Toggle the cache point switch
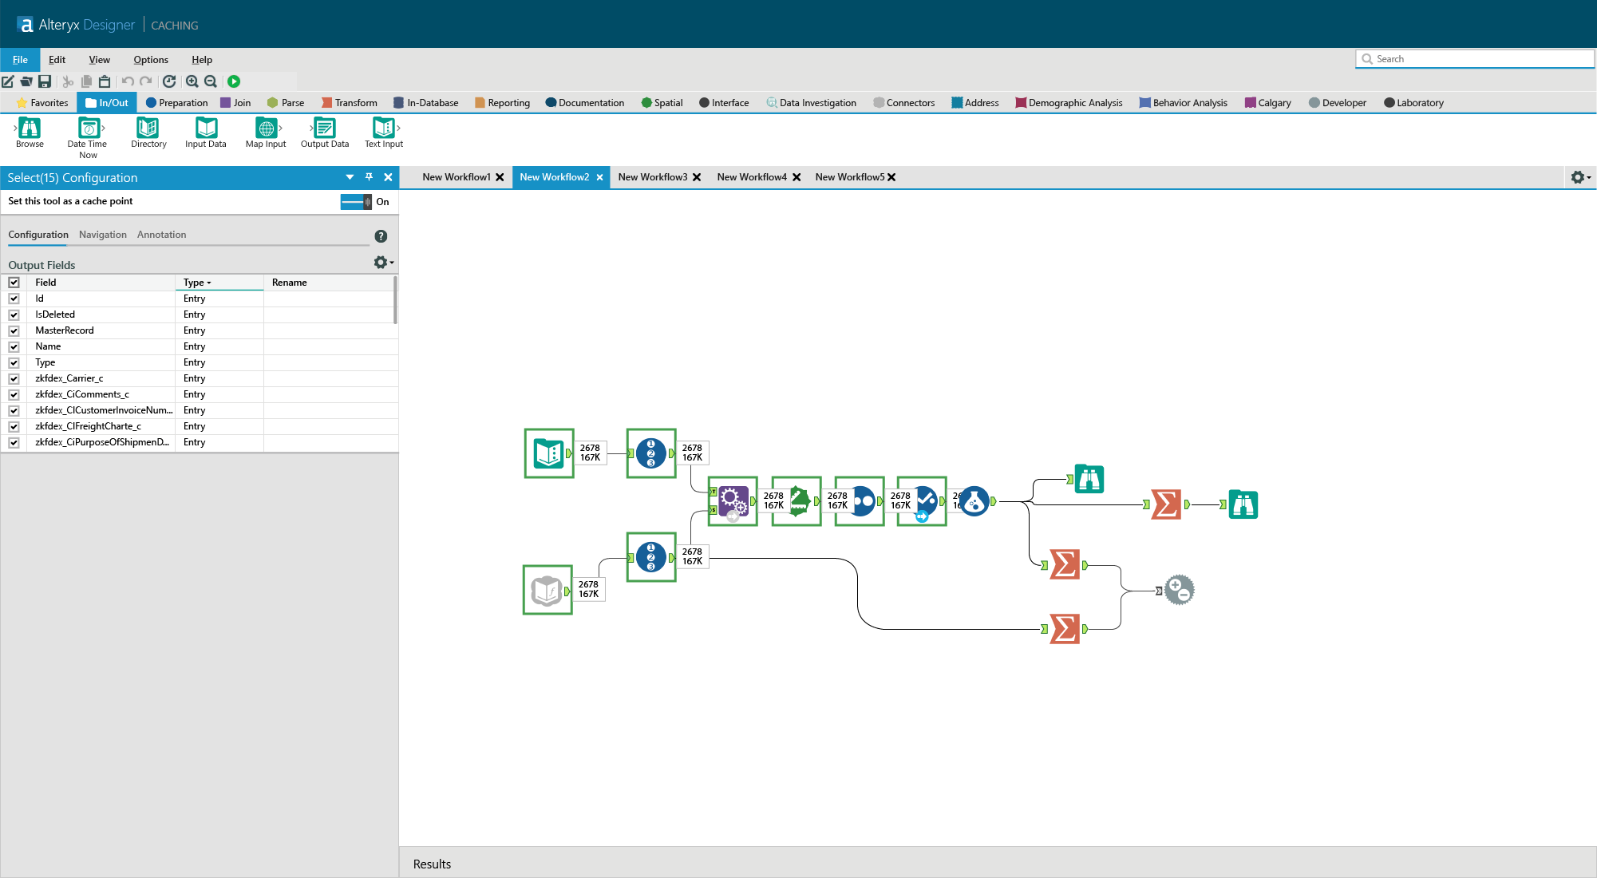Image resolution: width=1597 pixels, height=878 pixels. pyautogui.click(x=356, y=202)
